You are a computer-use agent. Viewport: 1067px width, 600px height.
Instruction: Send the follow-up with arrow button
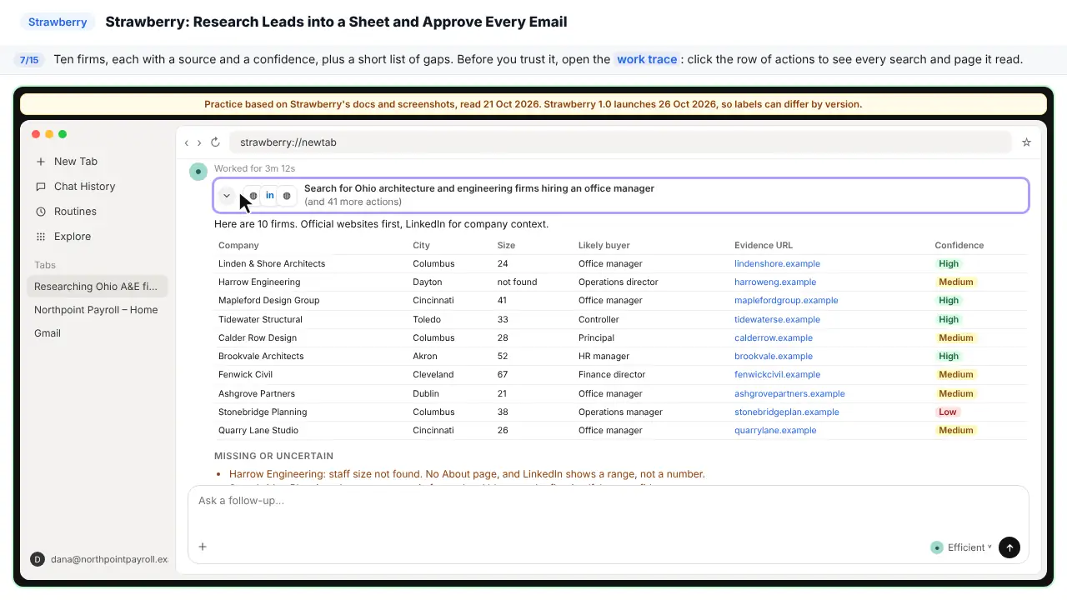[1009, 547]
